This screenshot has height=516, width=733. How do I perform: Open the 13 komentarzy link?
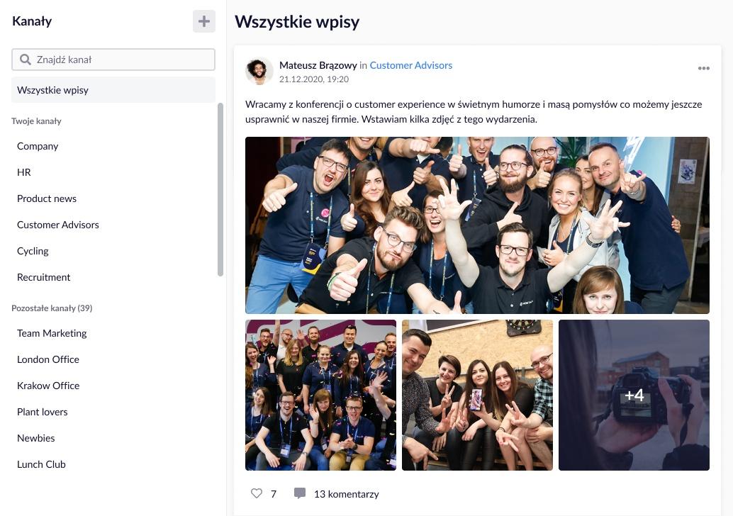point(347,494)
